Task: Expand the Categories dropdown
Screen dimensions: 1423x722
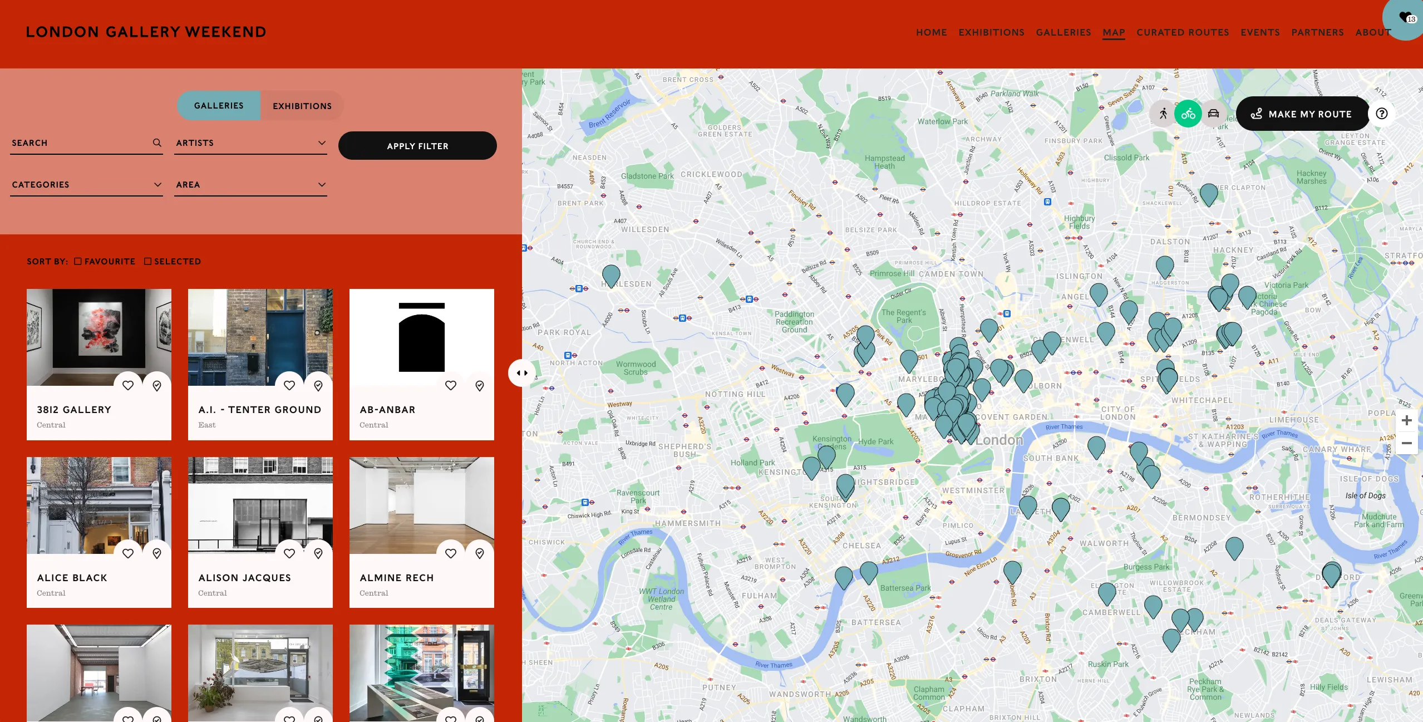Action: pyautogui.click(x=86, y=185)
